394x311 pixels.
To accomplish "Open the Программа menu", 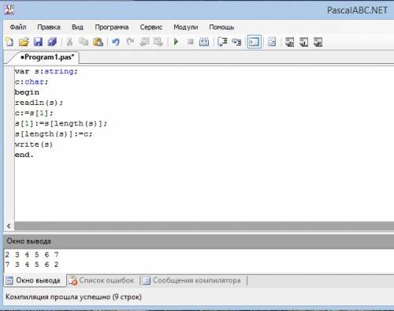I will 112,27.
